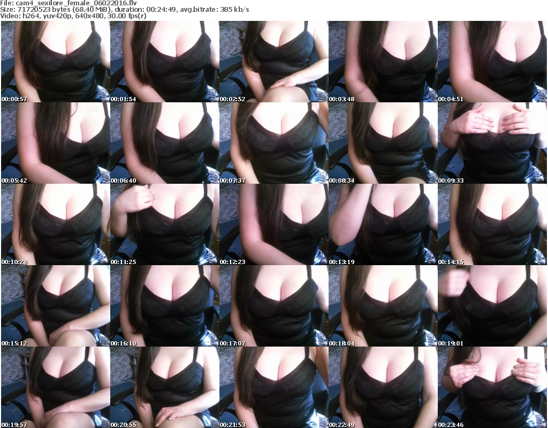Choose the frame at 00:12:23
The image size is (548, 428).
click(x=273, y=224)
